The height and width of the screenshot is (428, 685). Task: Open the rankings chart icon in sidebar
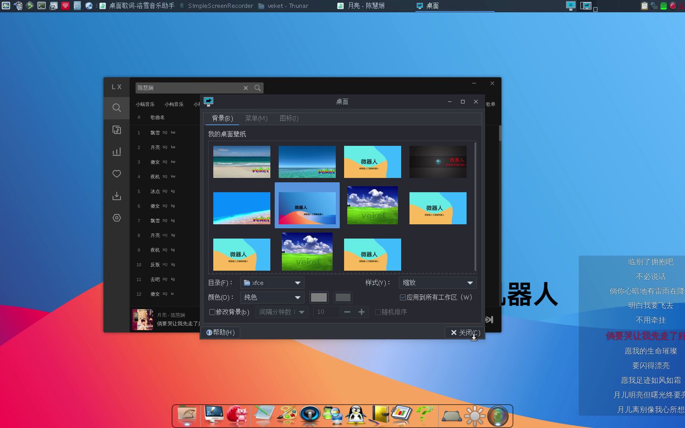pos(116,151)
